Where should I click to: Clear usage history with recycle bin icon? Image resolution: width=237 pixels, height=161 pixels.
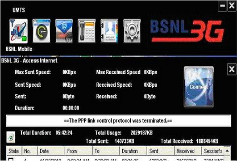point(11,137)
